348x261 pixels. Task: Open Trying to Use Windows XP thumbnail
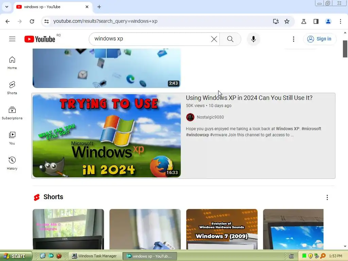point(106,136)
